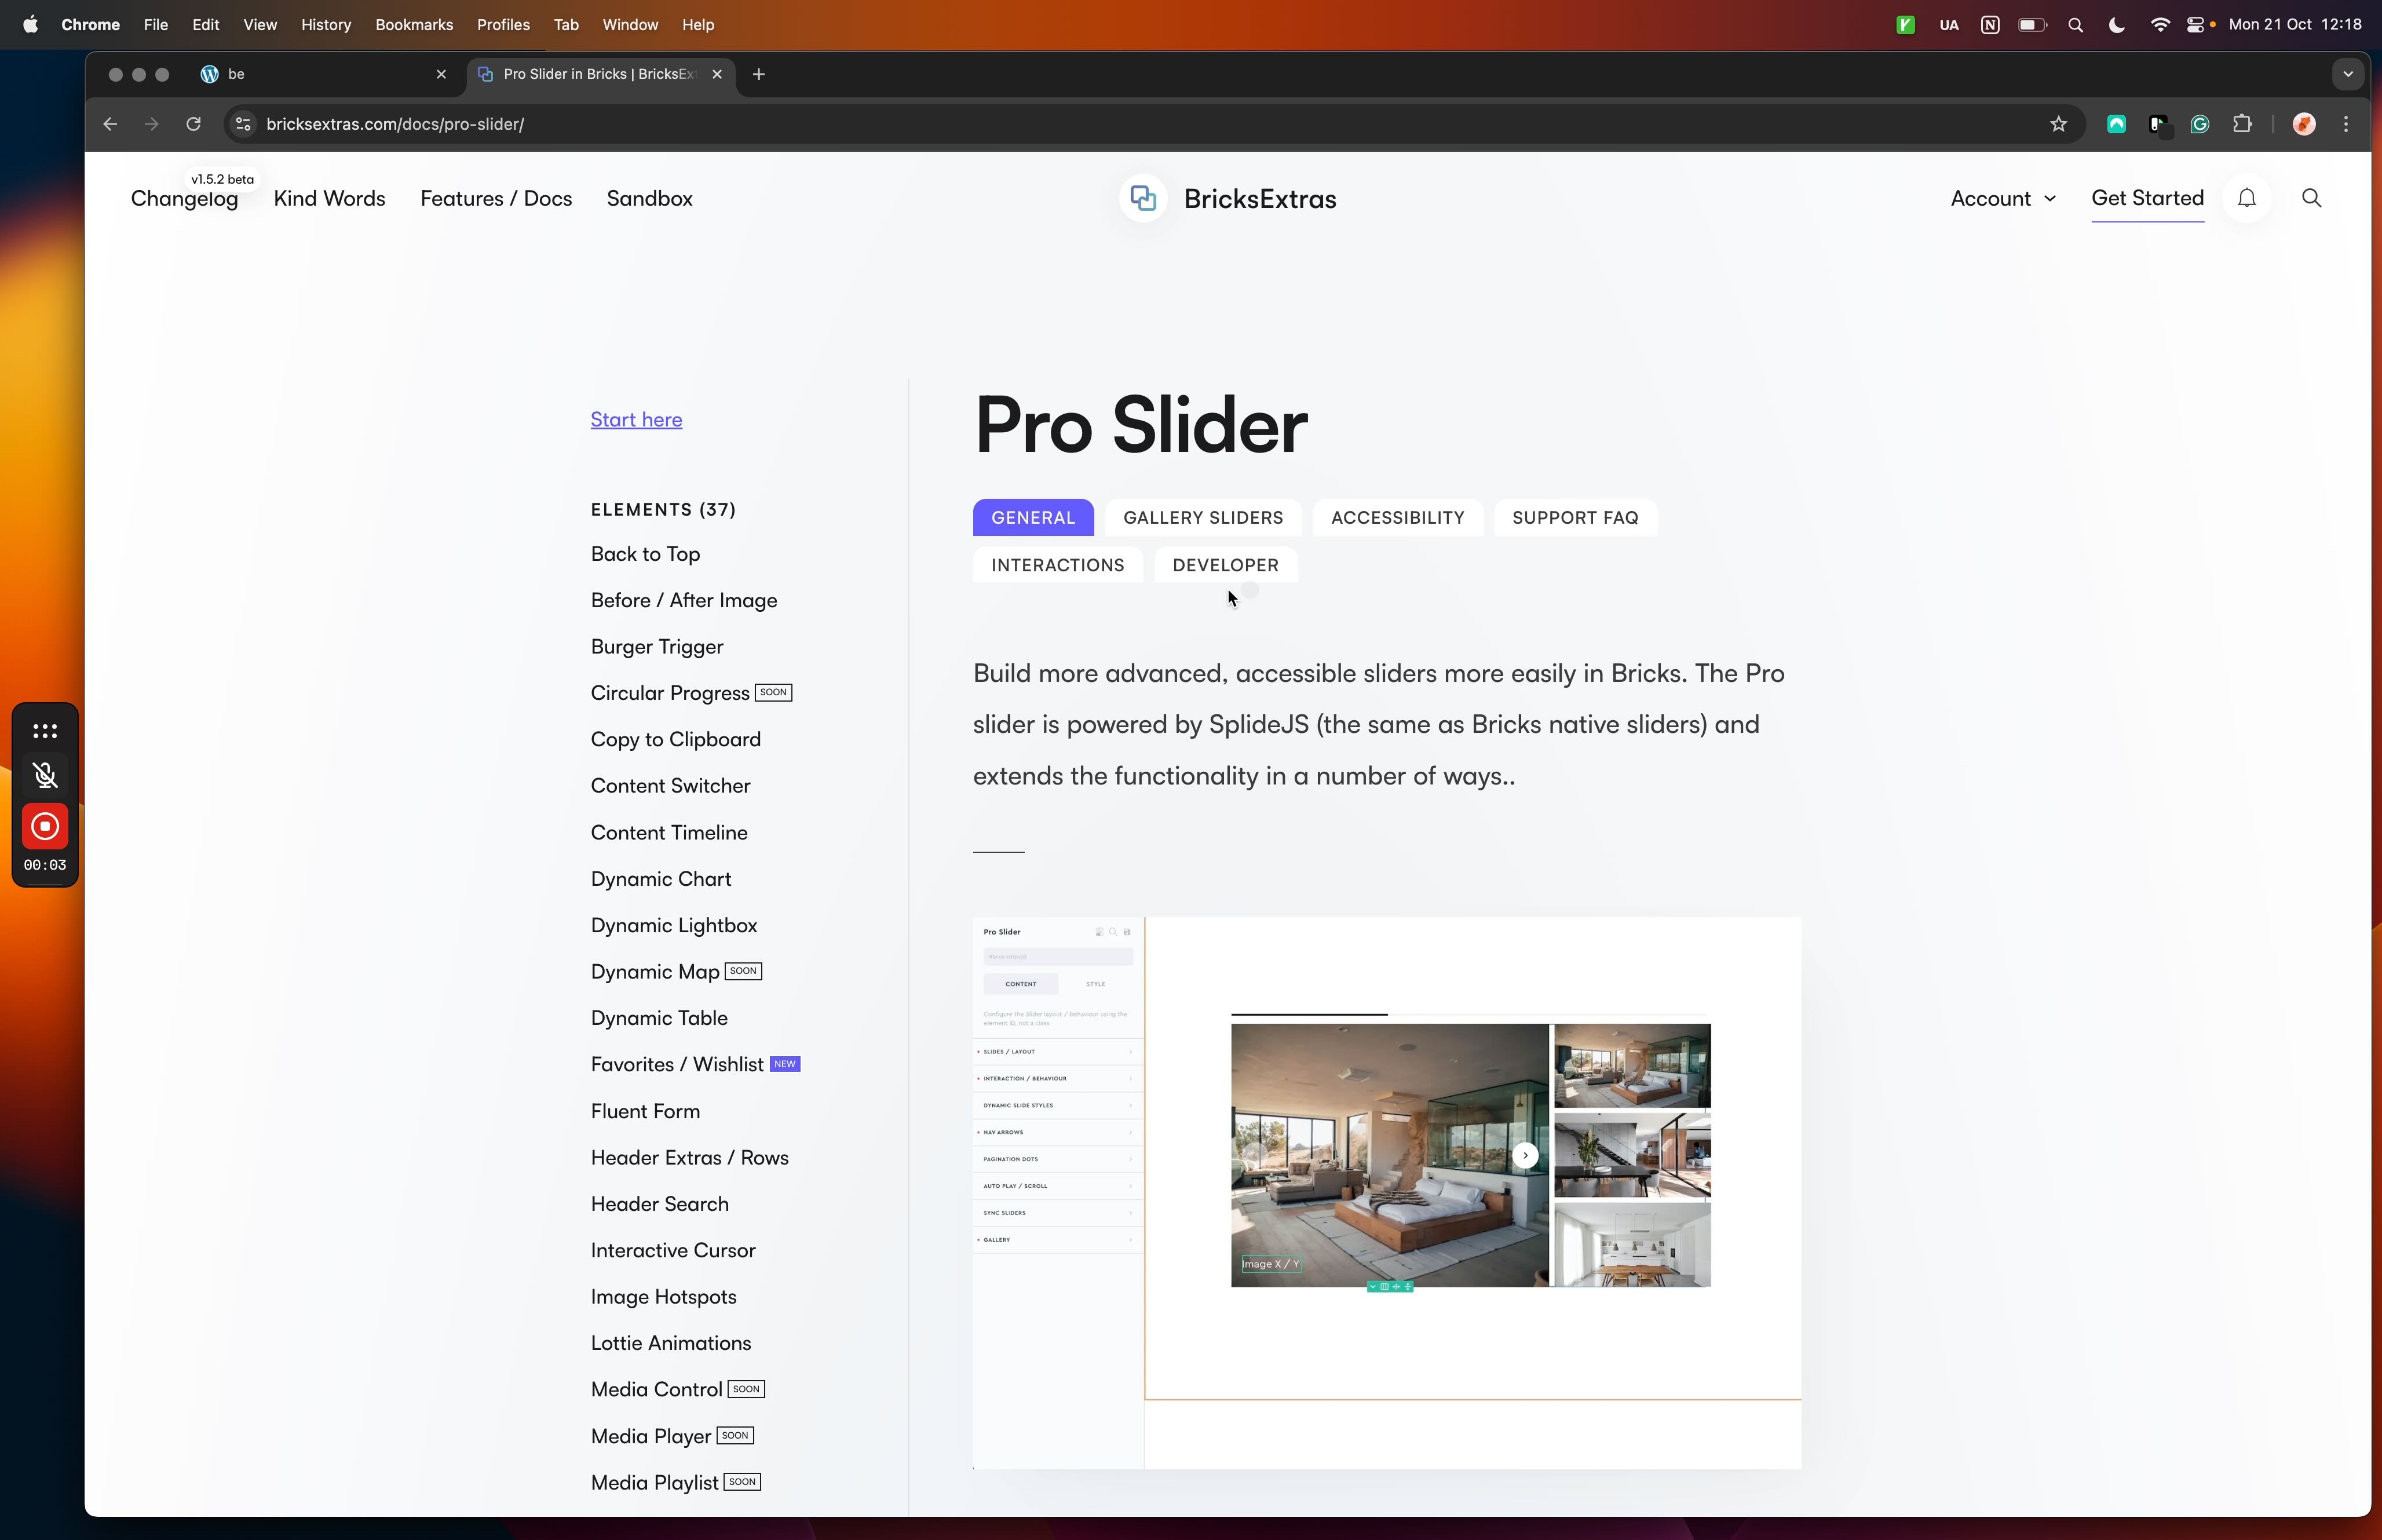This screenshot has height=1540, width=2382.
Task: Unmute the recorder microphone
Action: 45,775
